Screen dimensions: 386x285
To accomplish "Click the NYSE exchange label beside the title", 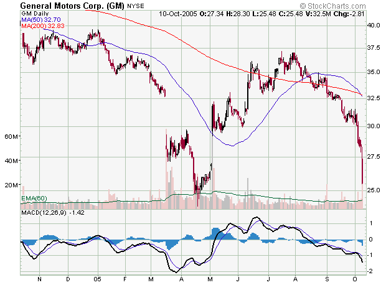I will [x=135, y=6].
